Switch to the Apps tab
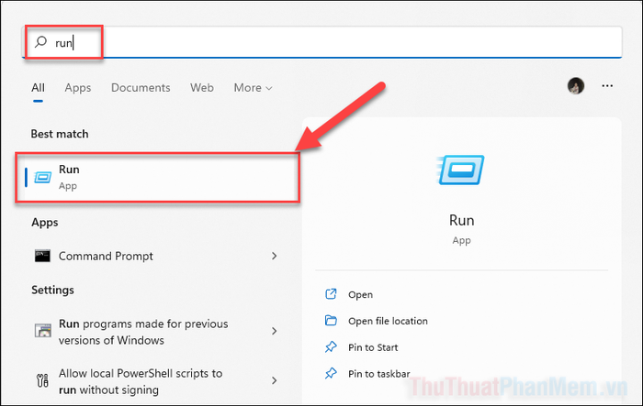The image size is (643, 406). (x=78, y=88)
